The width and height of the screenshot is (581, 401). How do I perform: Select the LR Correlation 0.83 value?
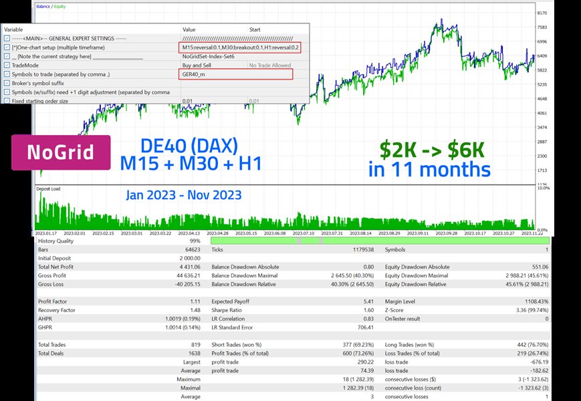click(368, 319)
